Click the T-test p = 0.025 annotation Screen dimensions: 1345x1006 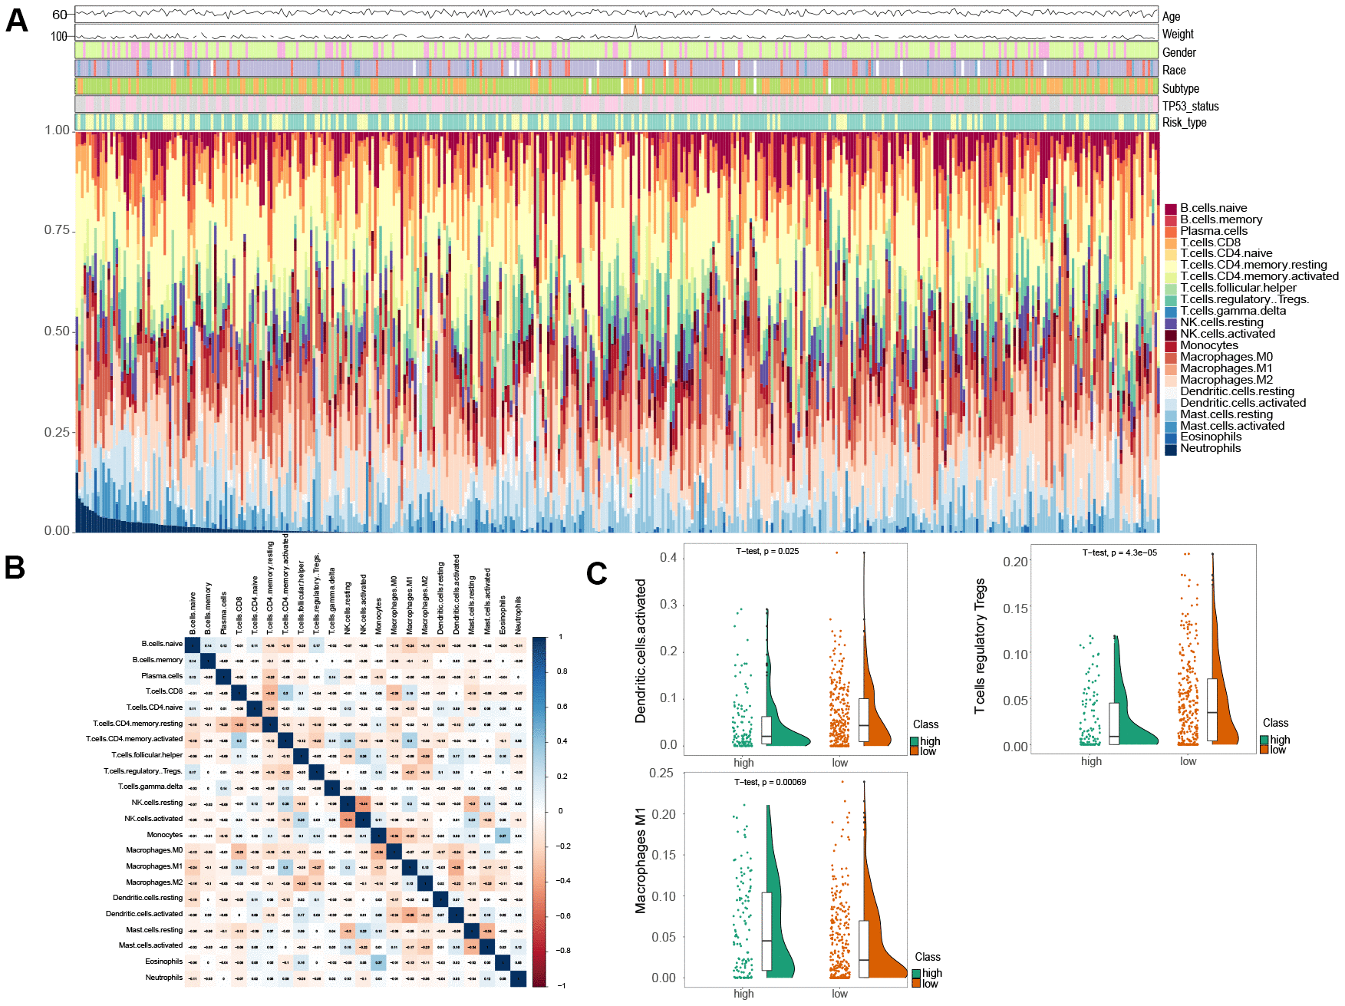pyautogui.click(x=767, y=551)
